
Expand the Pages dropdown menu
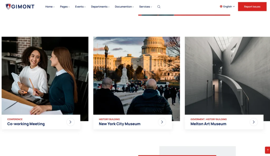[x=65, y=7]
